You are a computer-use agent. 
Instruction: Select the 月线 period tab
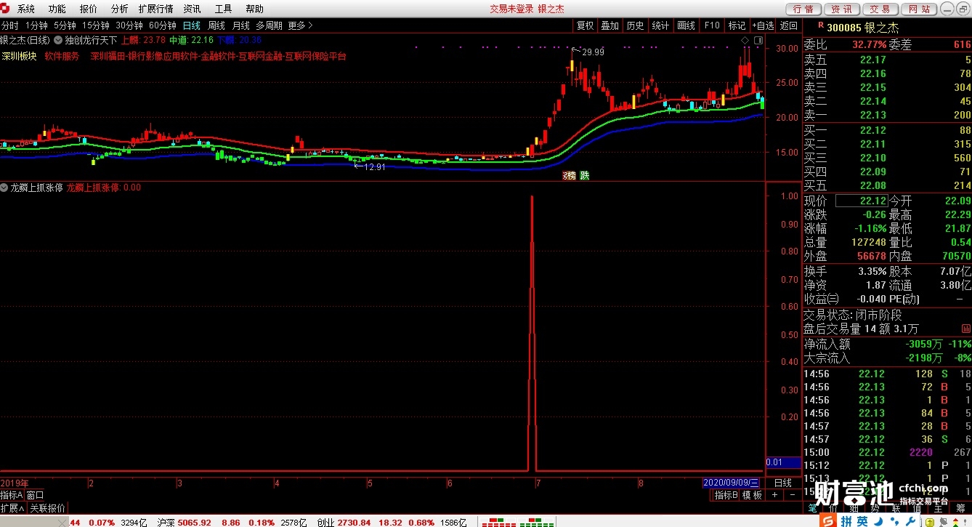(x=241, y=25)
